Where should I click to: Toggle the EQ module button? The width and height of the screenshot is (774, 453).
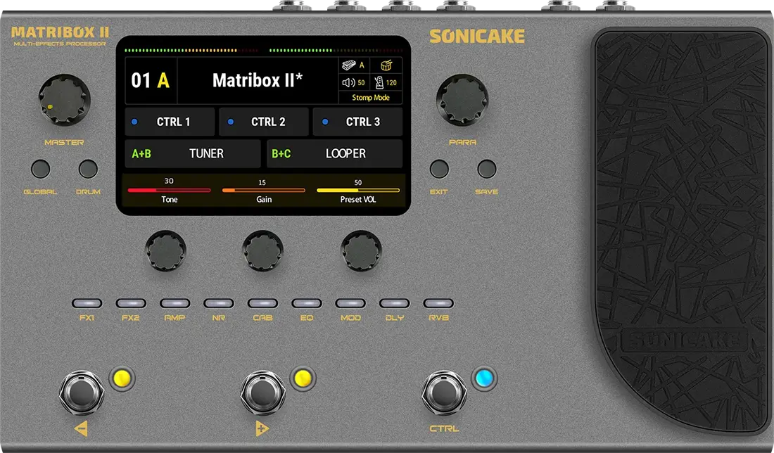click(307, 303)
